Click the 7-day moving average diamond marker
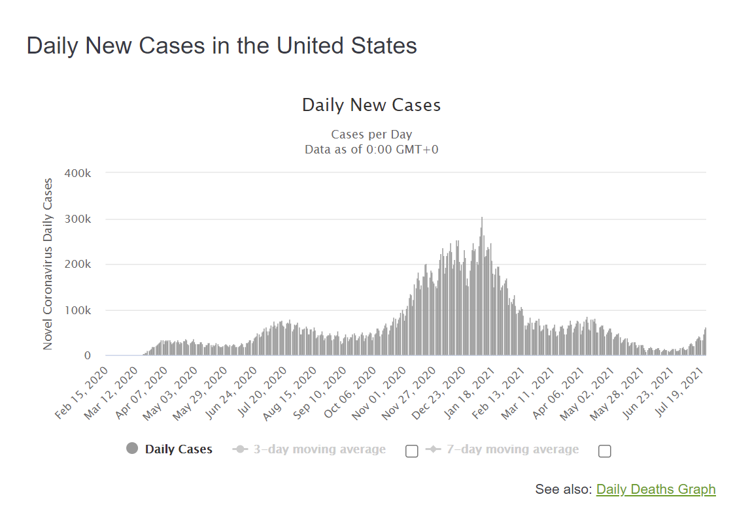Image resolution: width=752 pixels, height=516 pixels. [x=433, y=449]
